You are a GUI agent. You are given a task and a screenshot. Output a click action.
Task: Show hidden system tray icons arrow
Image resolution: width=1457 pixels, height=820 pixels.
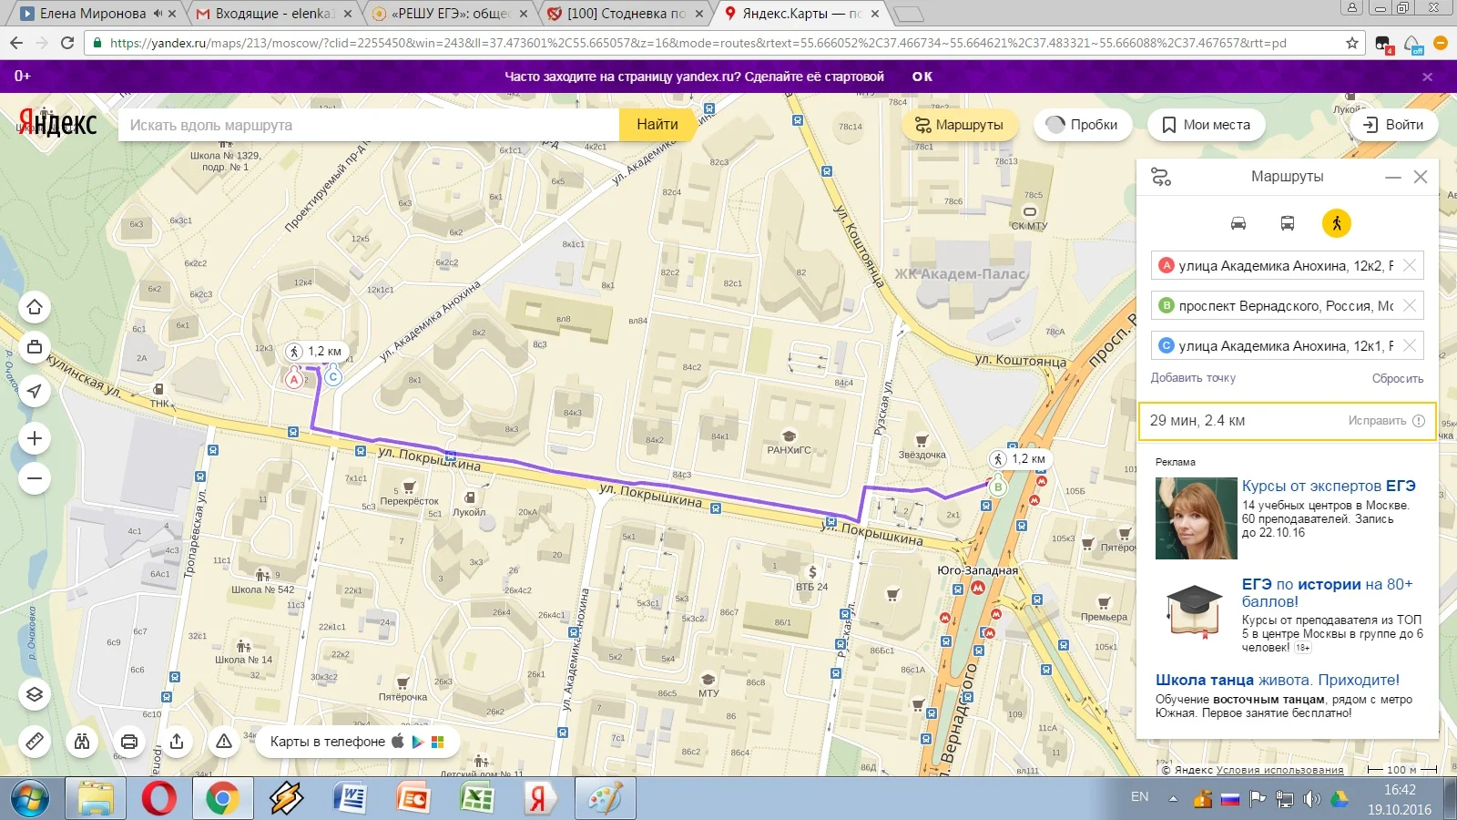(x=1173, y=799)
